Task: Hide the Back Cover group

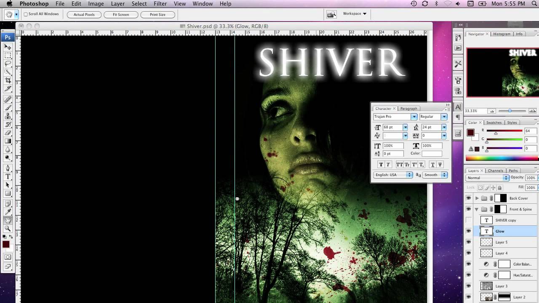Action: (468, 198)
